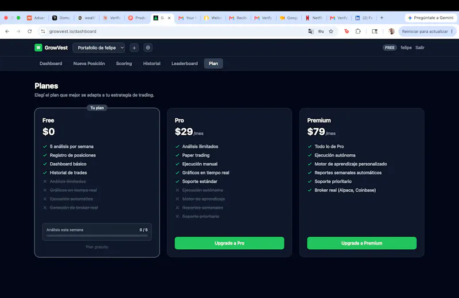Image resolution: width=459 pixels, height=298 pixels.
Task: Click checkmark beside 'Análisis ilimitados' in Pro
Action: (177, 147)
